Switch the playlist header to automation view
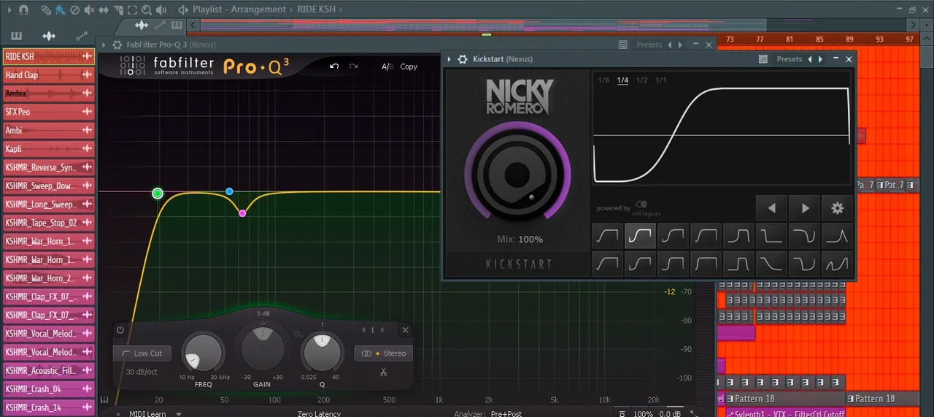Screen dimensions: 934x417 click(160, 26)
